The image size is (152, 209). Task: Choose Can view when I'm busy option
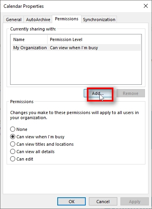click(12, 137)
